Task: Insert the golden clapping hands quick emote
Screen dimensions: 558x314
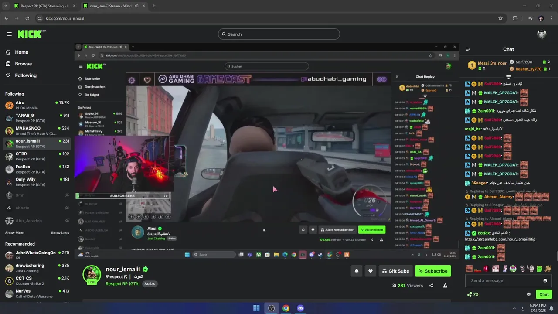Action: 548,269
